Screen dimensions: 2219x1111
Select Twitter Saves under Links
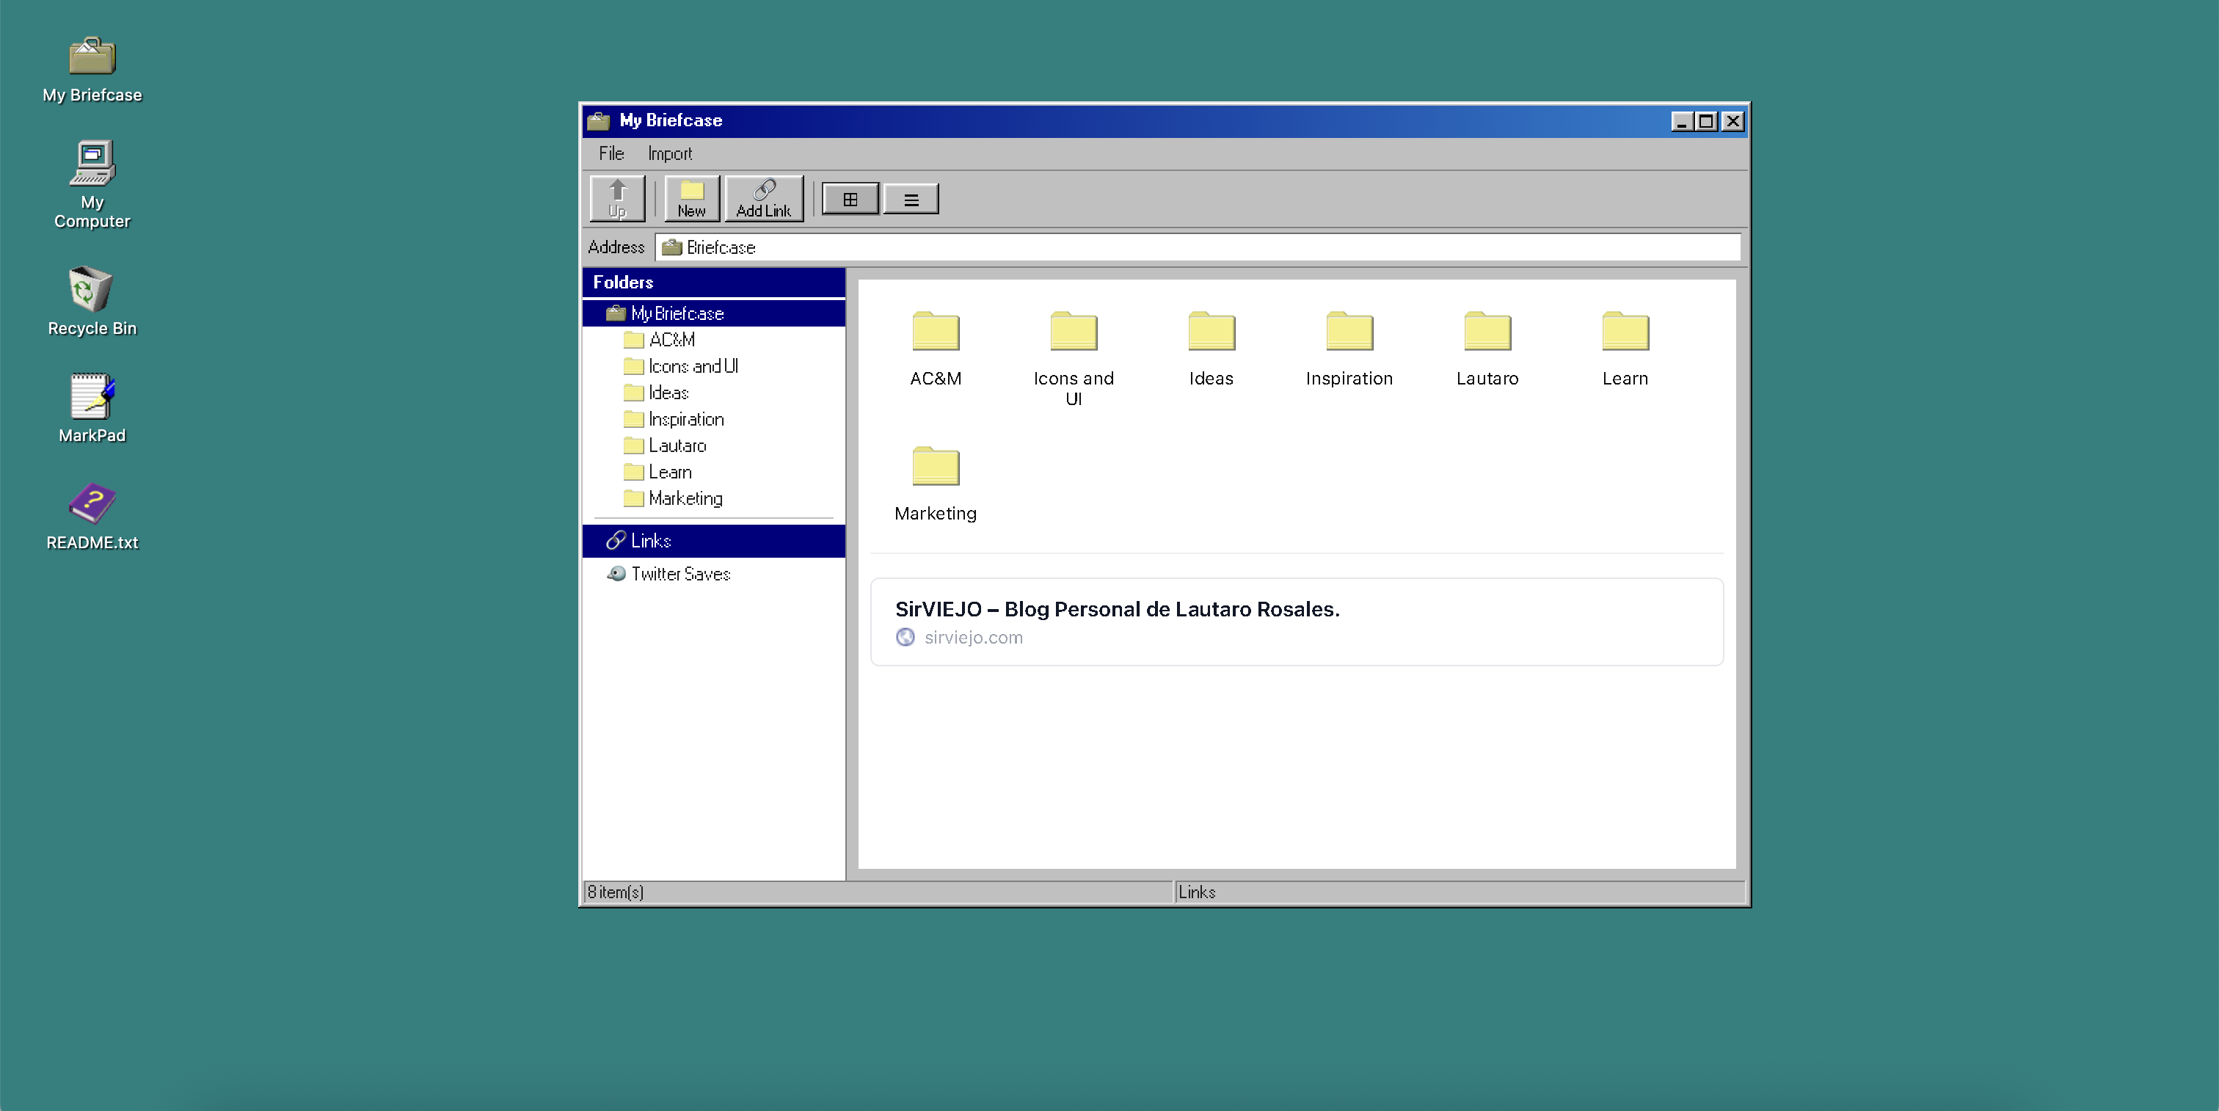[679, 574]
